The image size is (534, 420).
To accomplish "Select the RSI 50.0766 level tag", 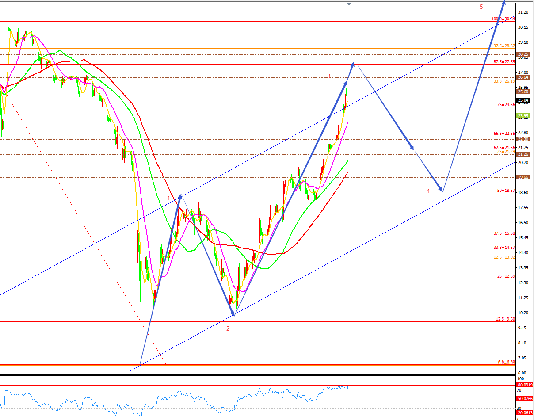I will (x=525, y=399).
